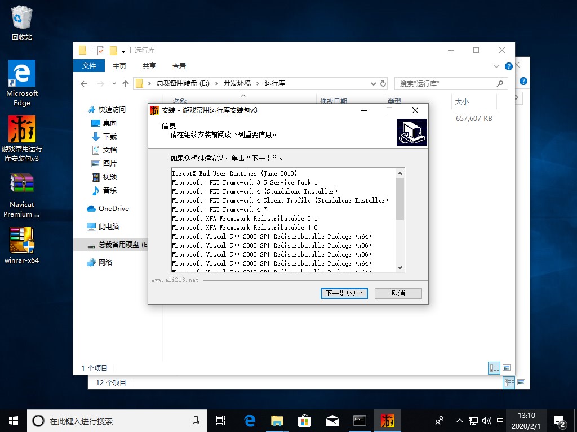Click the 下一步(N) button
The width and height of the screenshot is (577, 432).
(344, 293)
